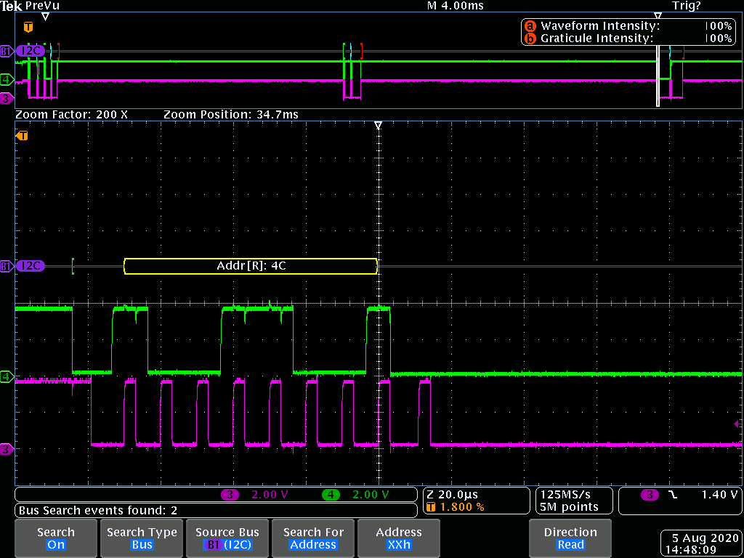Screen dimensions: 744x558
Task: Click the 1.800 % trigger position readout
Action: pyautogui.click(x=456, y=506)
